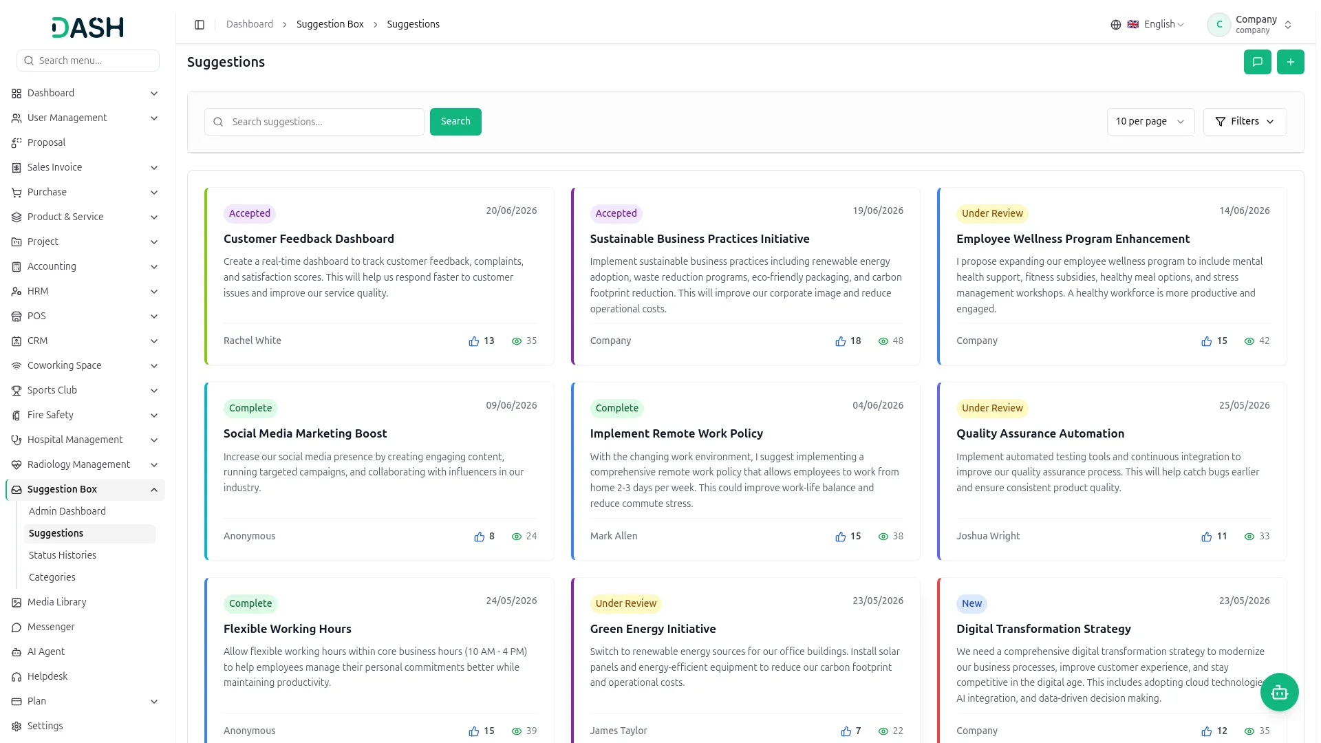Collapse the Suggestion Box menu chevron
Screen dimensions: 1321x743
154,490
